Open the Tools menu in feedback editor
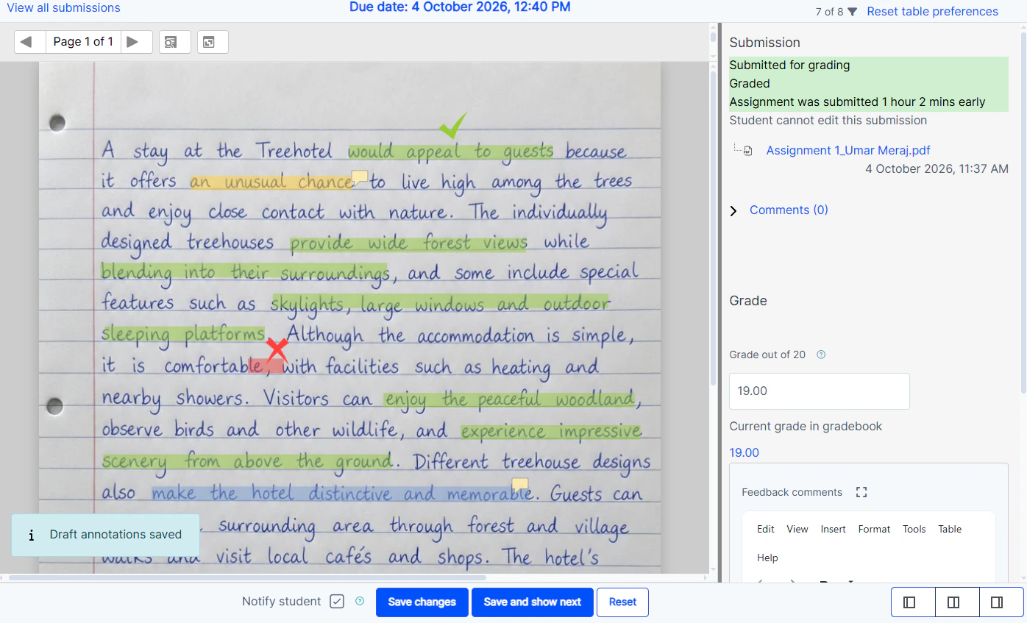Image resolution: width=1027 pixels, height=623 pixels. click(914, 529)
